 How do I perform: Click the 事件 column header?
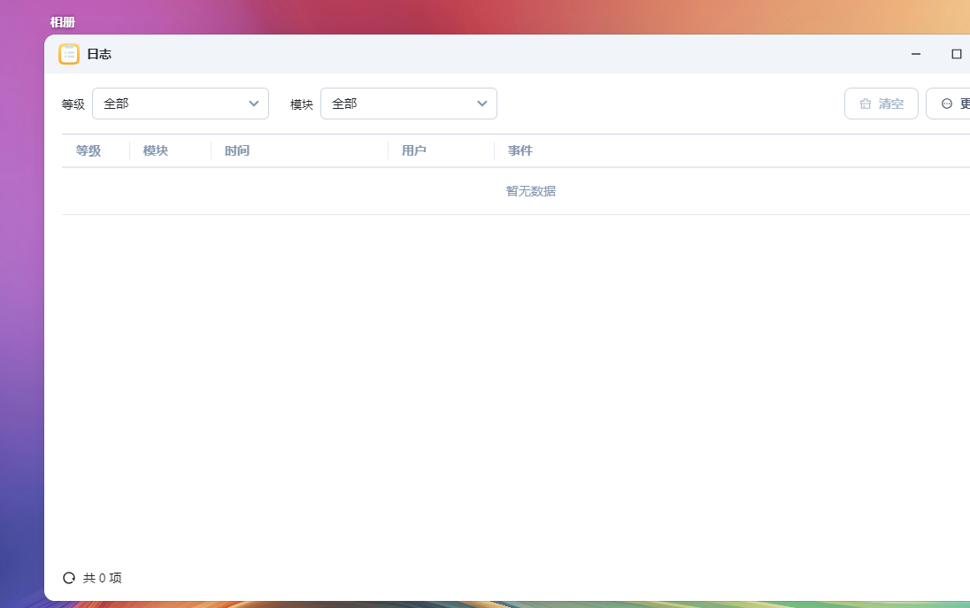(x=519, y=150)
